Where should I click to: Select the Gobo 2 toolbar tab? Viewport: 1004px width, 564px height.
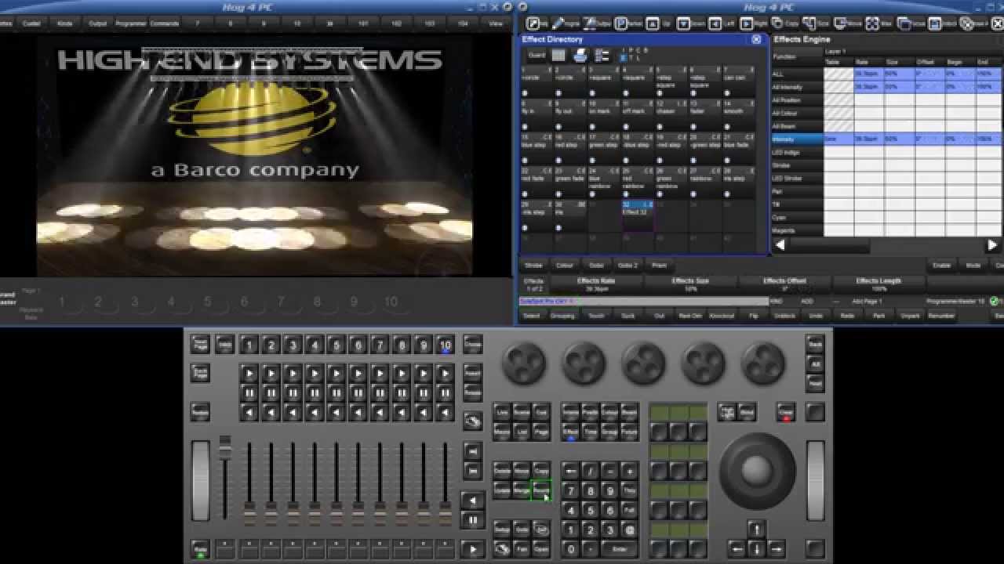pos(627,266)
